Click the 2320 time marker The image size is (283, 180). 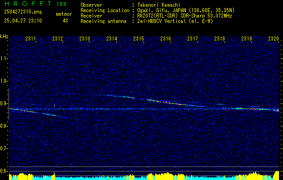pos(274,38)
